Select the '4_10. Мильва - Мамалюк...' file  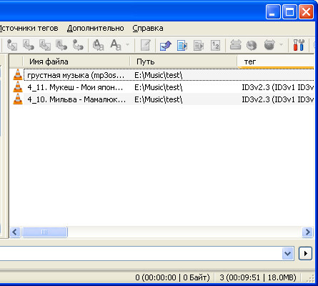coord(76,99)
